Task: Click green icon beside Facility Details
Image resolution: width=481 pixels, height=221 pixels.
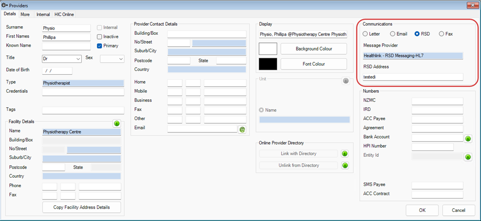Action: tap(117, 123)
